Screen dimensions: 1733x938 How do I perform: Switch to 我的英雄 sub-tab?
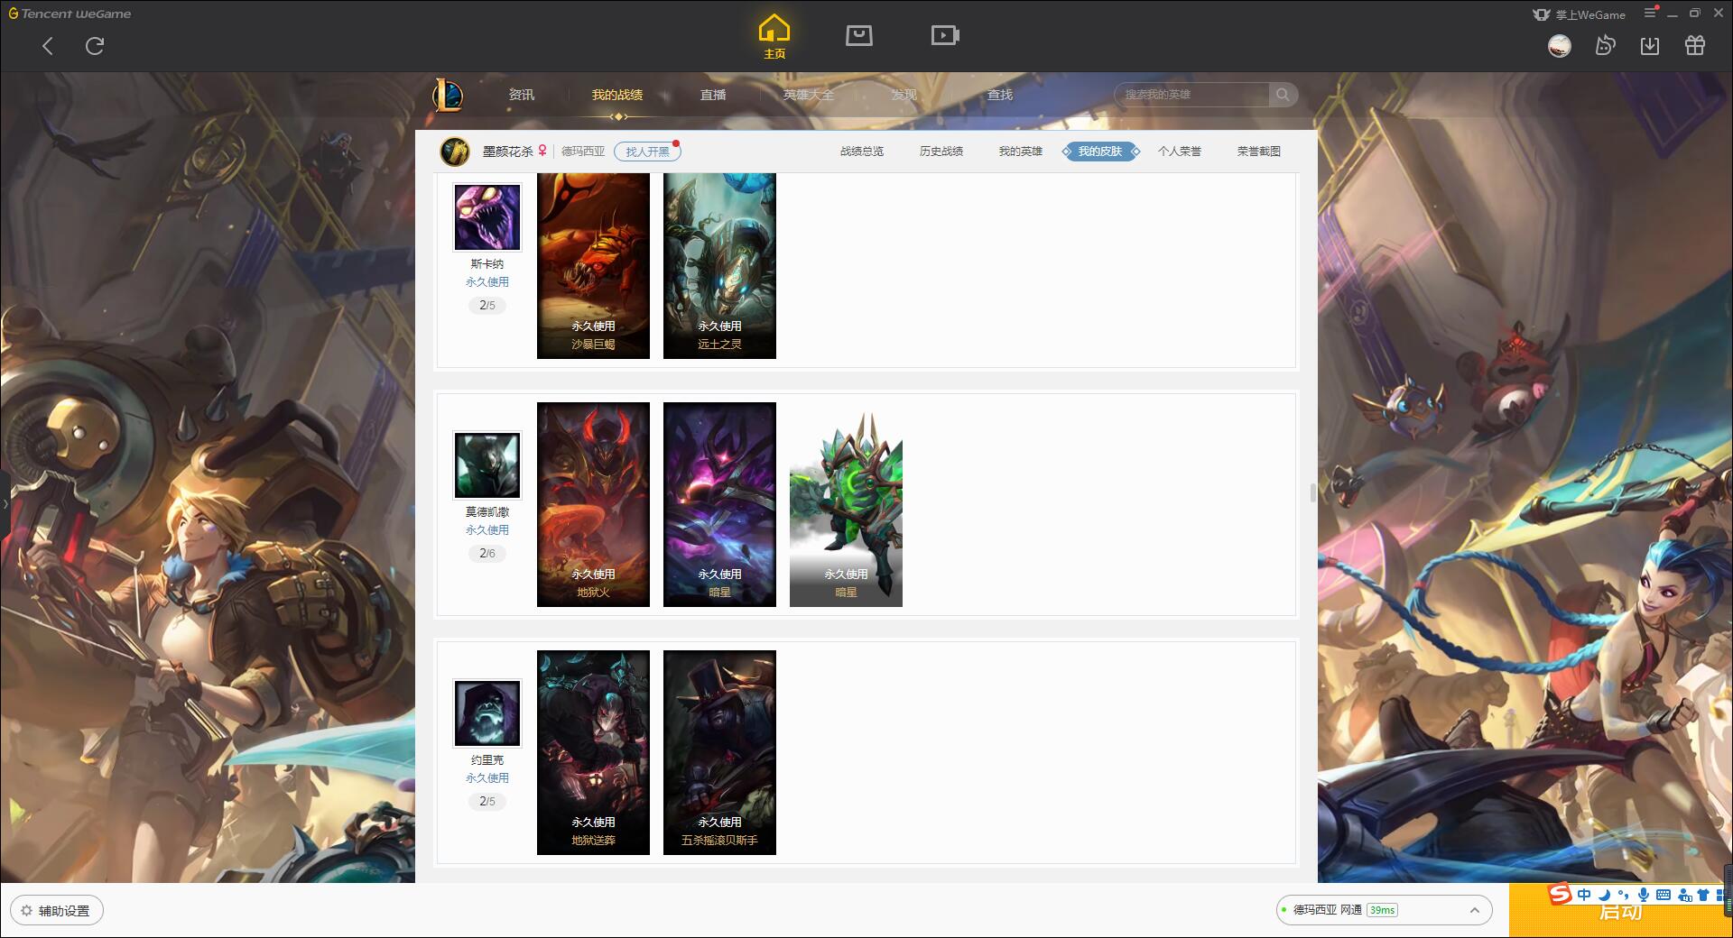pos(1021,152)
